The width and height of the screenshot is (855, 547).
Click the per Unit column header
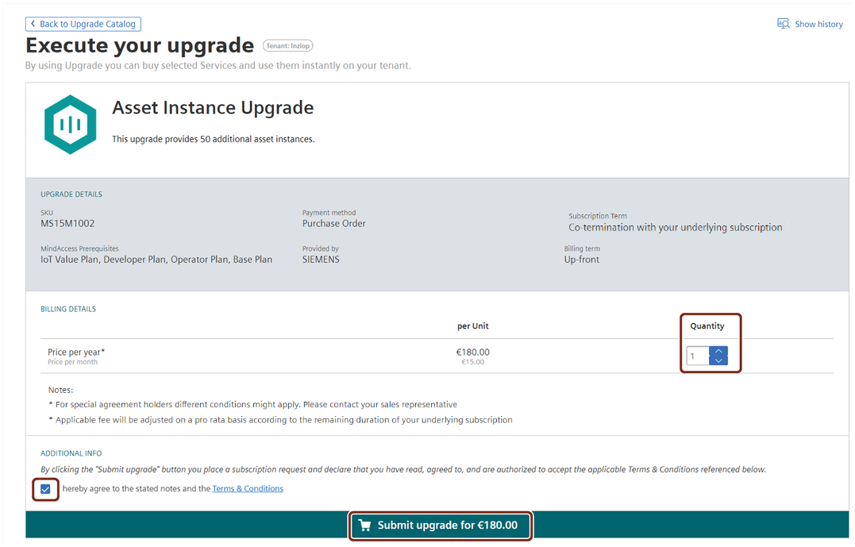pos(473,326)
